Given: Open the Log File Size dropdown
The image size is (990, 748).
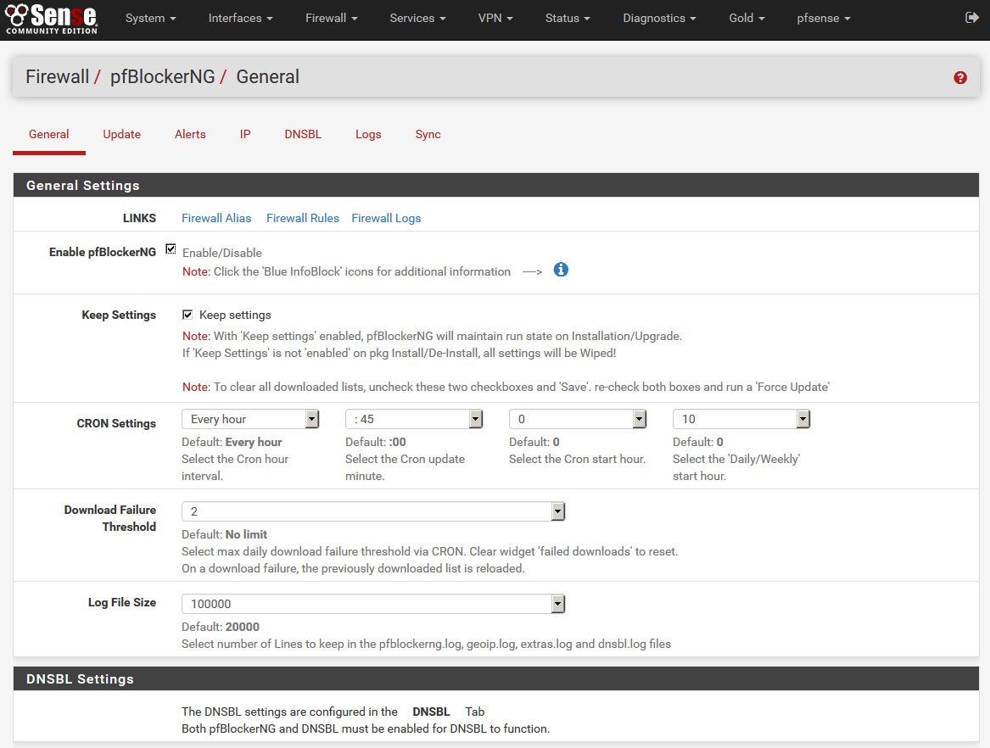Looking at the screenshot, I should pos(373,604).
